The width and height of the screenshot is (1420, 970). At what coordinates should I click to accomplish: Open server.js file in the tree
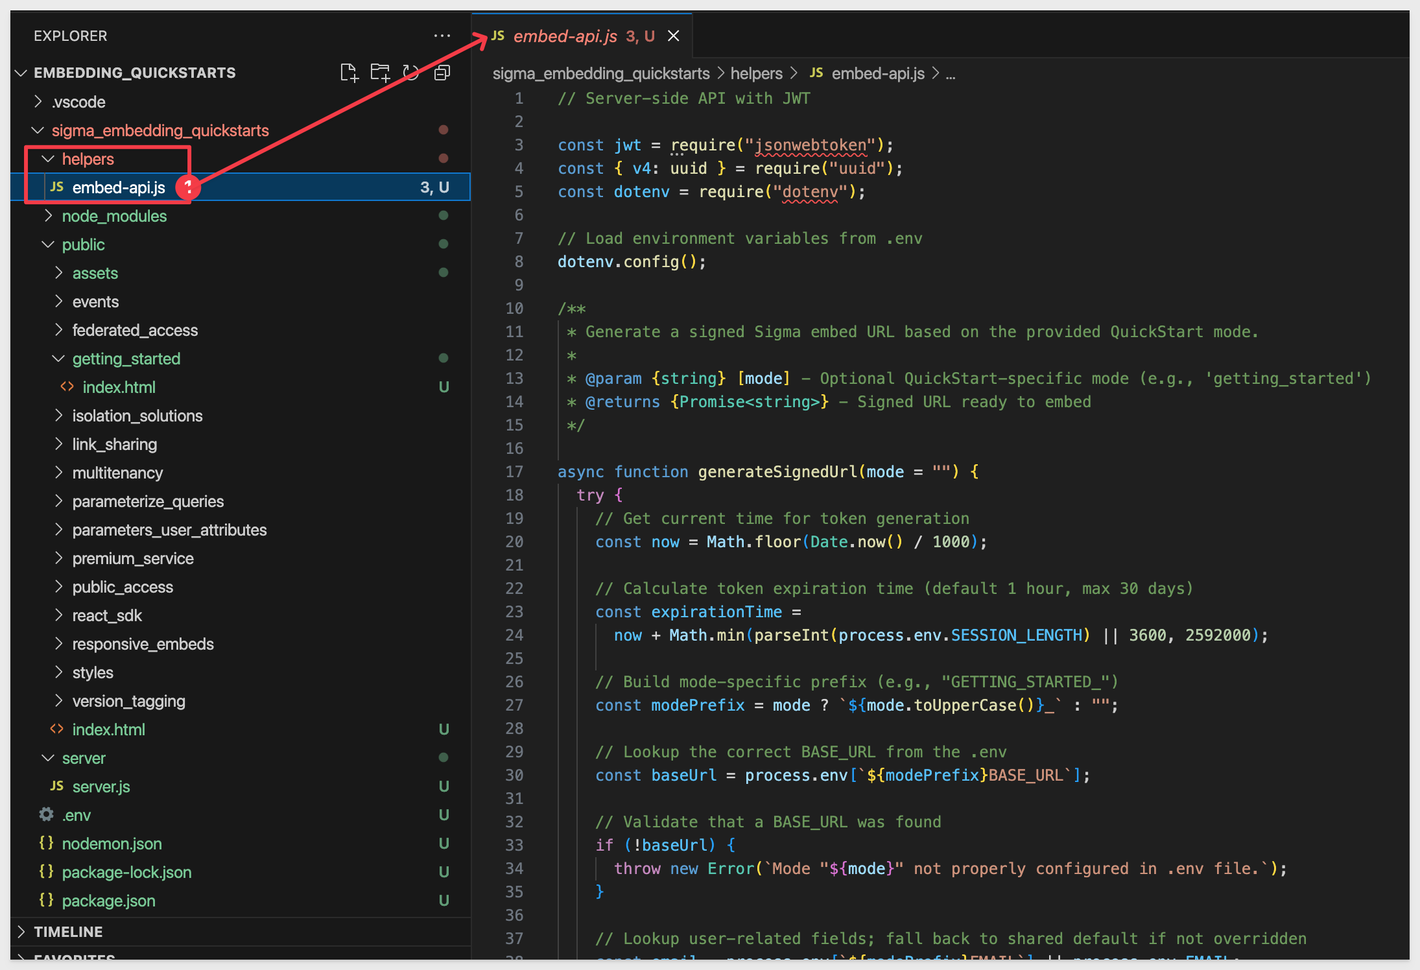[x=241, y=787]
